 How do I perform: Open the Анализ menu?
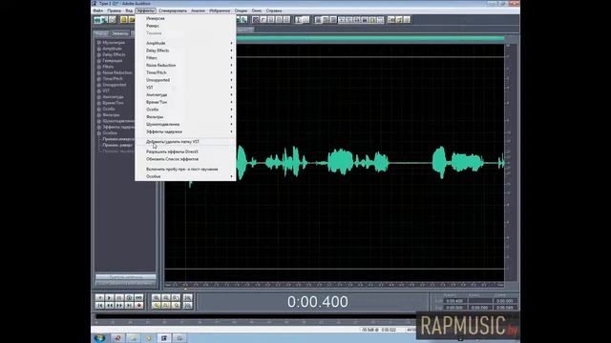[x=198, y=10]
